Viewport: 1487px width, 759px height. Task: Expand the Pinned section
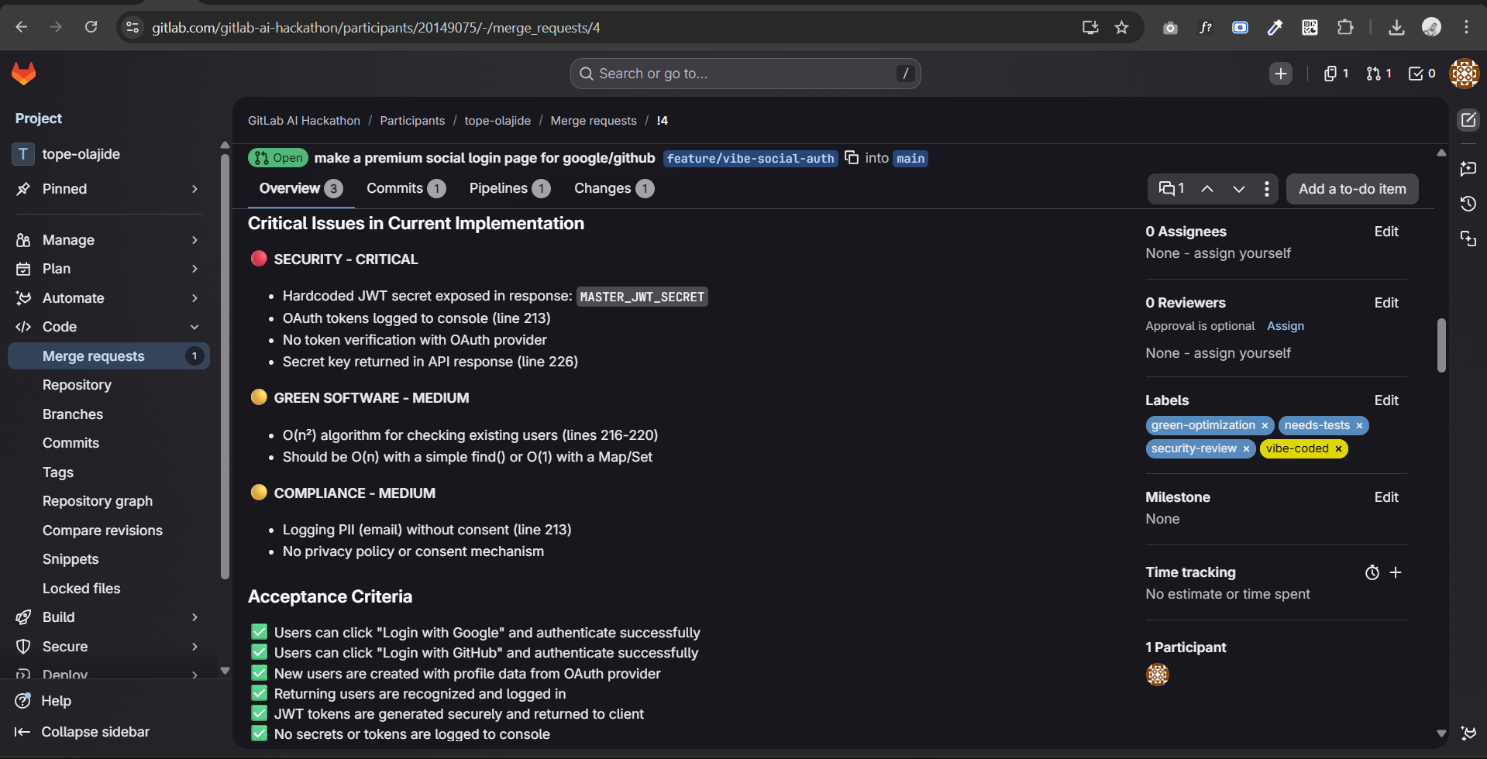[108, 189]
